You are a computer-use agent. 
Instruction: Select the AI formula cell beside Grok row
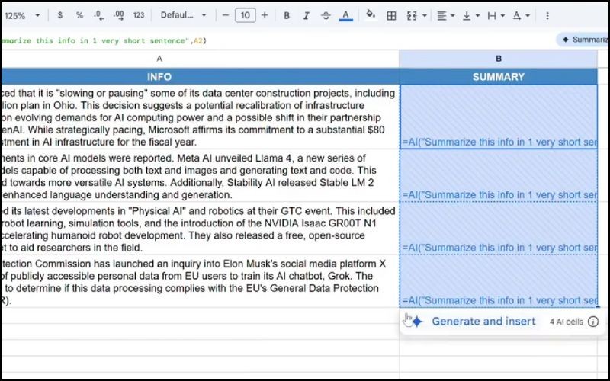coord(499,281)
